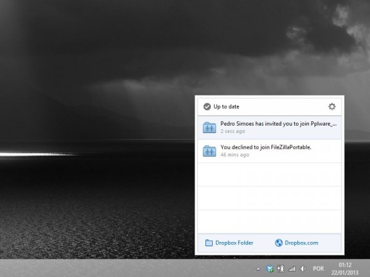Open the volume speaker tray icon
Screen dimensions: 370x277
click(x=303, y=268)
